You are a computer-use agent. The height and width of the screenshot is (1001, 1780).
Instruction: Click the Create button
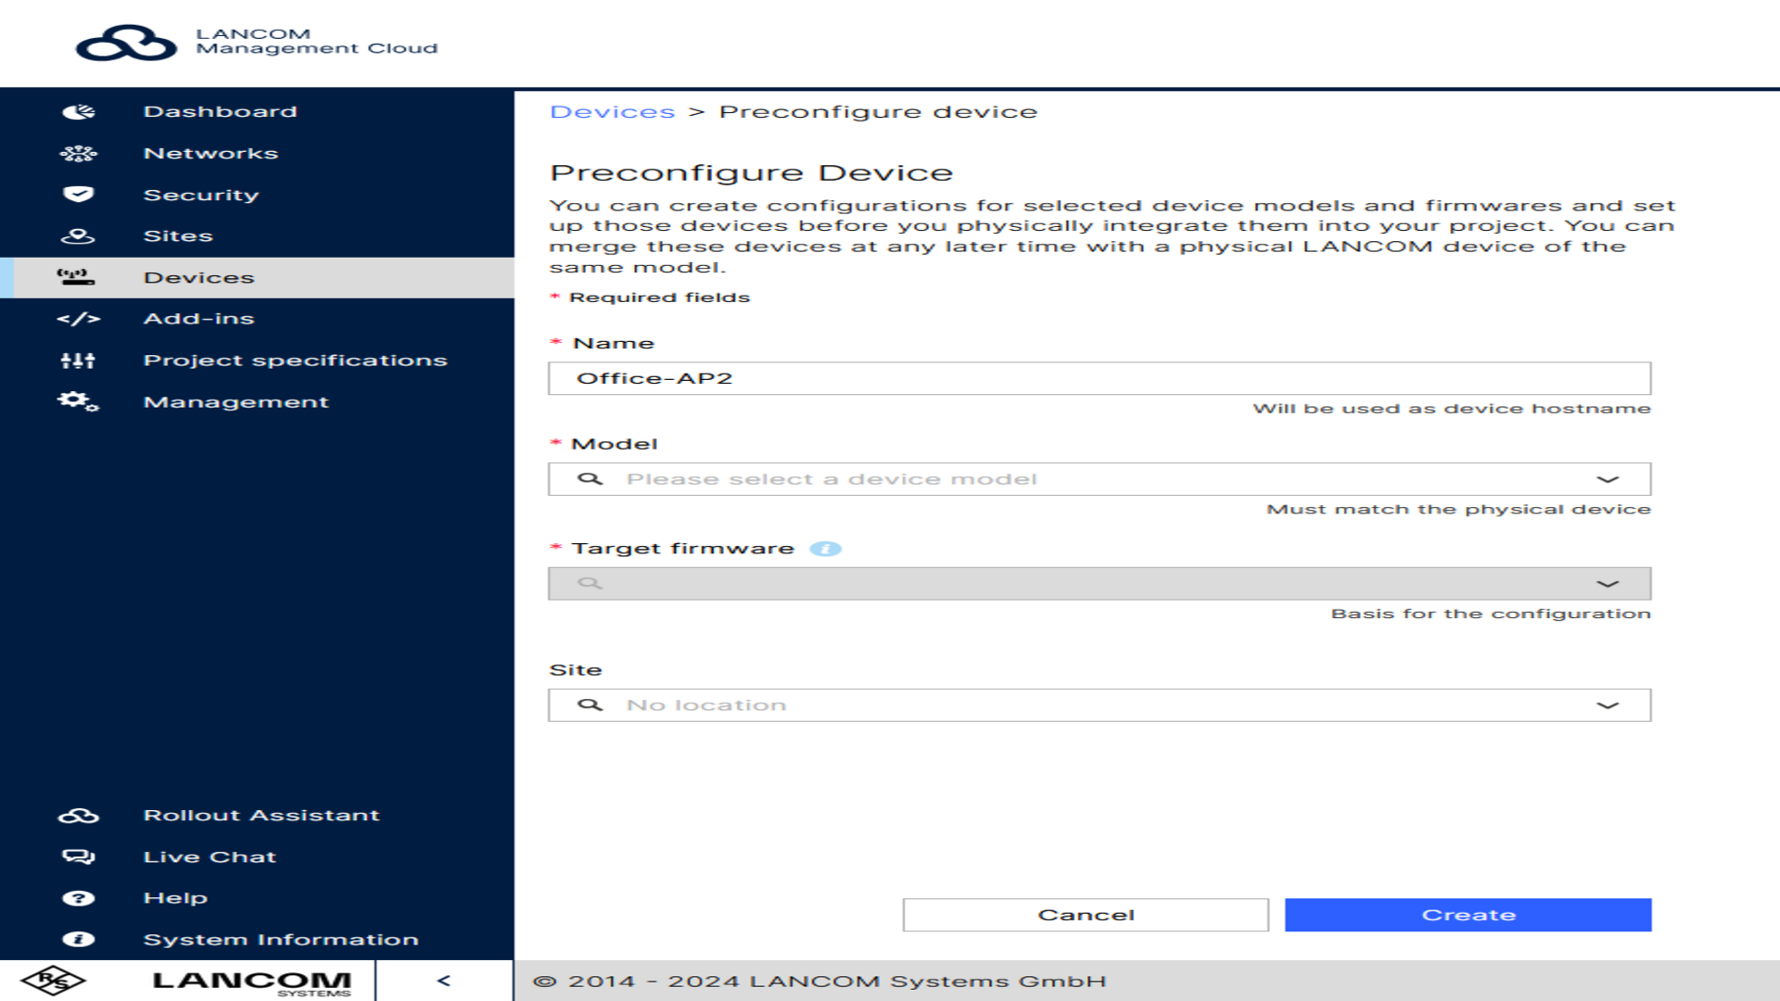1468,915
